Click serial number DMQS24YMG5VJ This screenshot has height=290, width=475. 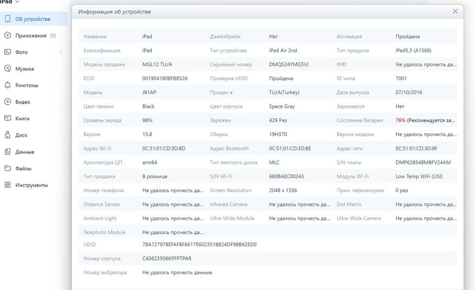pyautogui.click(x=289, y=64)
